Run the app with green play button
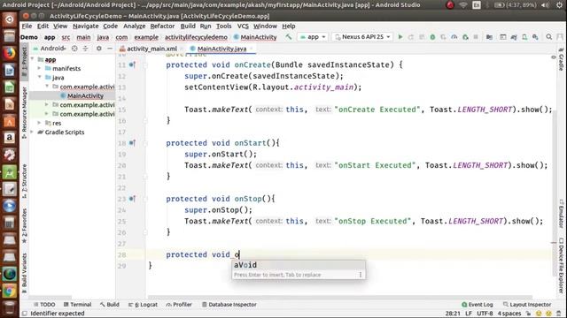This screenshot has width=567, height=318. (x=400, y=37)
